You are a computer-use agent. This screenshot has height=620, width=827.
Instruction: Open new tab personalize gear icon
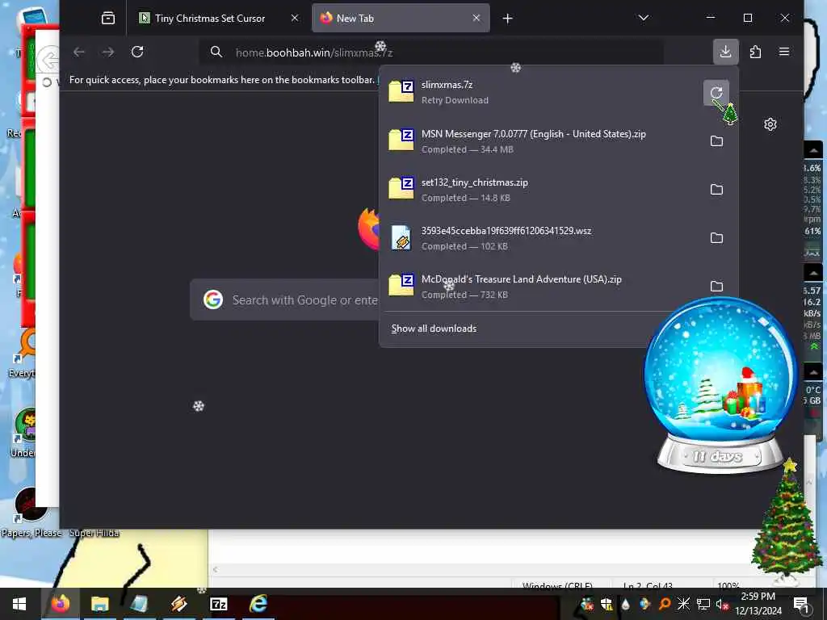tap(770, 124)
